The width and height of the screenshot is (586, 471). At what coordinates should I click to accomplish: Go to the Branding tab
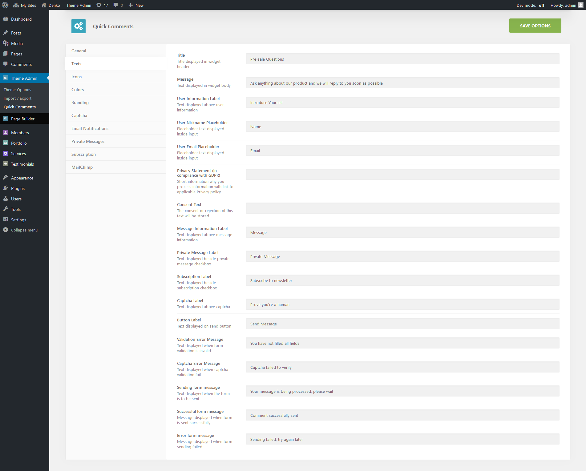tap(116, 103)
